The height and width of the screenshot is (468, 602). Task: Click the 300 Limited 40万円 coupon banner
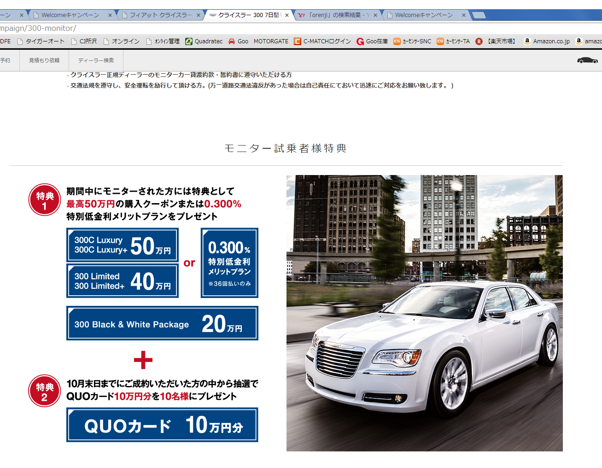point(123,281)
